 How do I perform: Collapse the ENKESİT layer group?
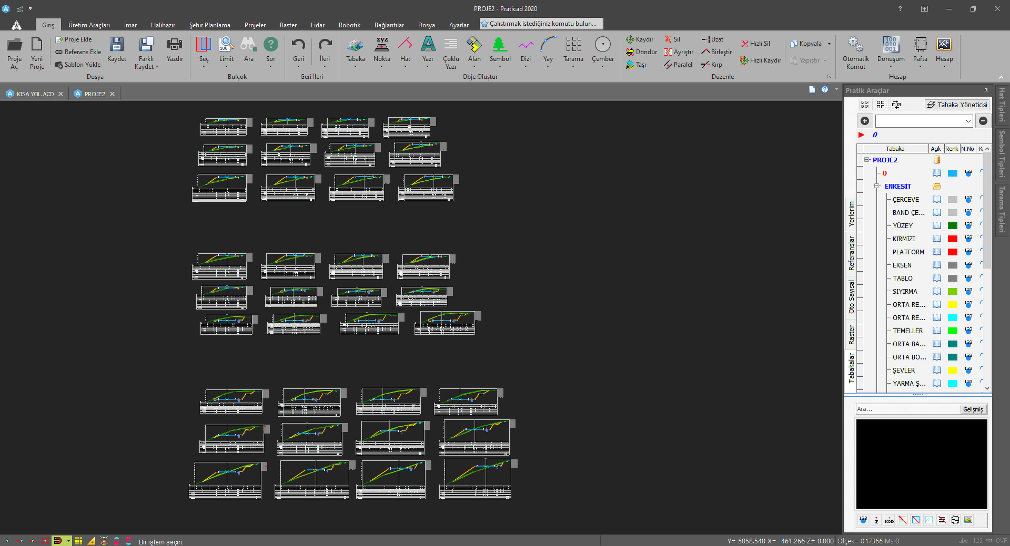pos(877,186)
